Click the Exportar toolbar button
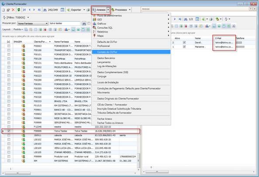The image size is (259, 177). coord(74,10)
